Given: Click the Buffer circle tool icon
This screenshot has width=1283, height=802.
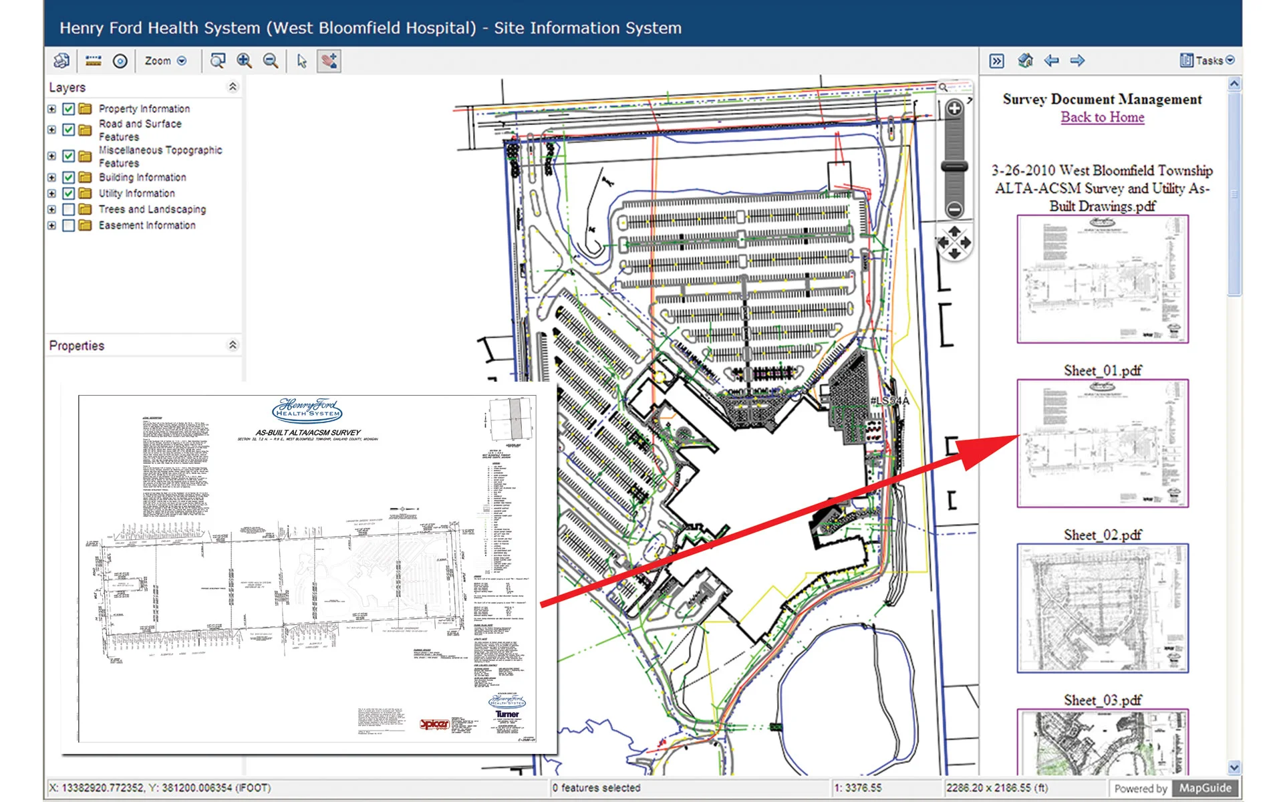Looking at the screenshot, I should [x=120, y=61].
